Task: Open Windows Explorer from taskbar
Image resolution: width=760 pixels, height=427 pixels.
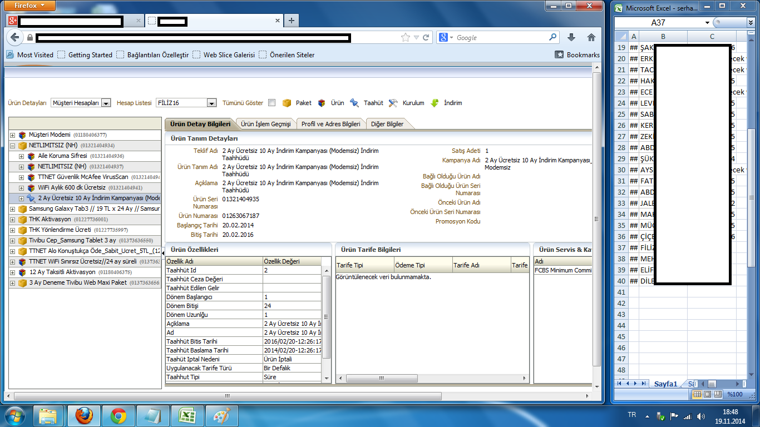Action: click(x=48, y=416)
